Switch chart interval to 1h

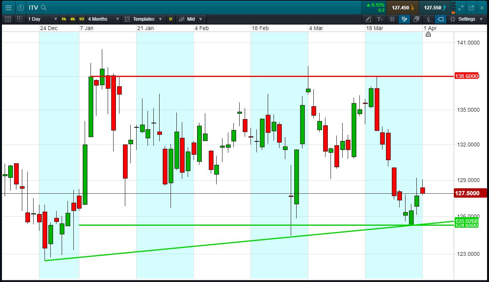pos(64,19)
